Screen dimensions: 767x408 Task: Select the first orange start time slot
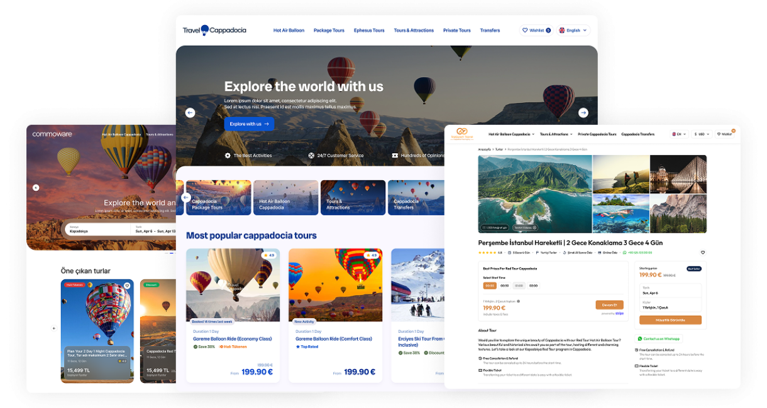pyautogui.click(x=490, y=286)
